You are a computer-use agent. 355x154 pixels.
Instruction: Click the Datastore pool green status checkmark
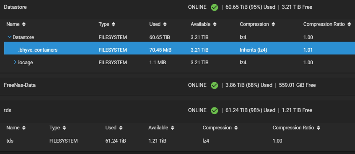215,8
